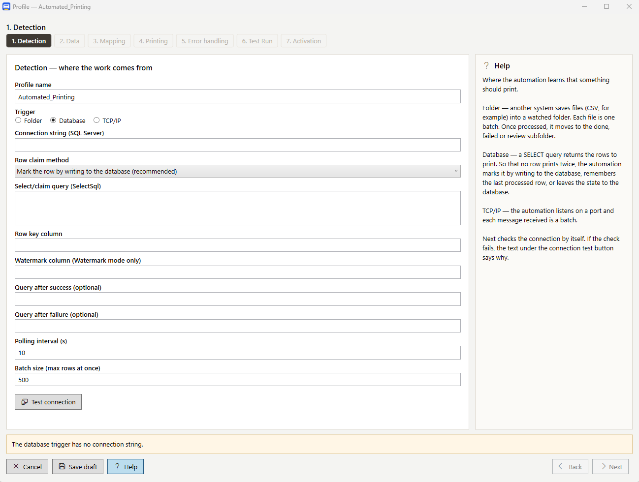This screenshot has width=639, height=482.
Task: Focus the Select/claim query text area
Action: point(238,208)
